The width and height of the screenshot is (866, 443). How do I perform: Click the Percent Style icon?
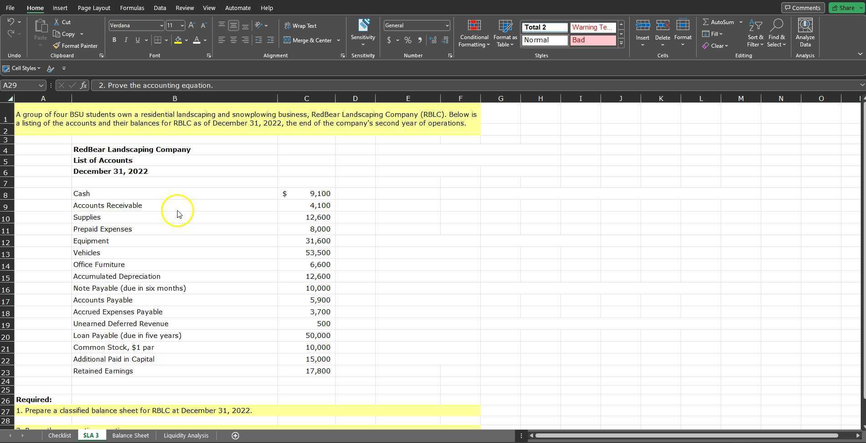coord(408,40)
